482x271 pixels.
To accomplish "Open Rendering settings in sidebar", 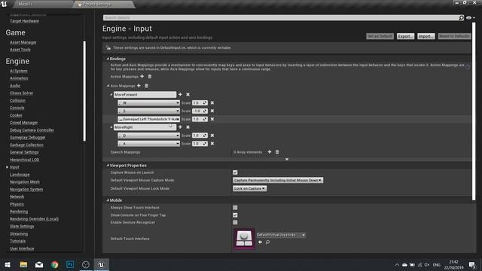I will click(19, 212).
